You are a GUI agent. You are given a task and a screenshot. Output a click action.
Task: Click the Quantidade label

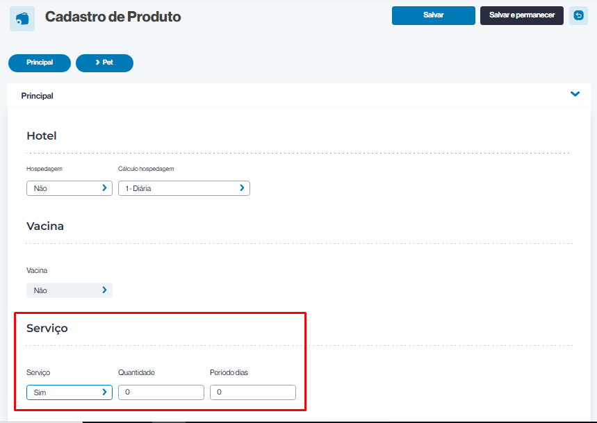point(136,372)
